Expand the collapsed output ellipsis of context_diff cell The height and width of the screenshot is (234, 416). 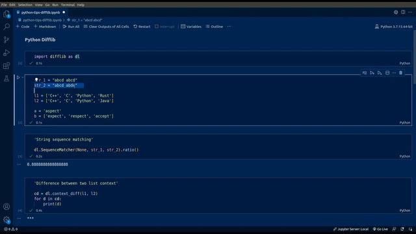click(31, 218)
